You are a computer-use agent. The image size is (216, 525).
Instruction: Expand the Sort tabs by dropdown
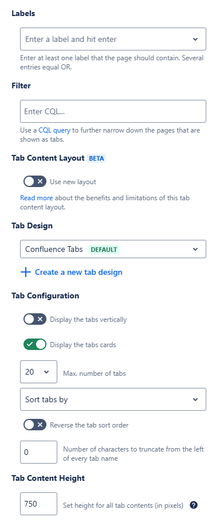pos(113,399)
